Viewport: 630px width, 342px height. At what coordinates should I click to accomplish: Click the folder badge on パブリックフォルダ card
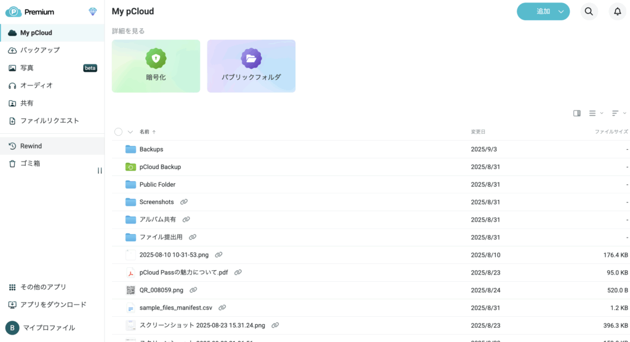pos(251,58)
